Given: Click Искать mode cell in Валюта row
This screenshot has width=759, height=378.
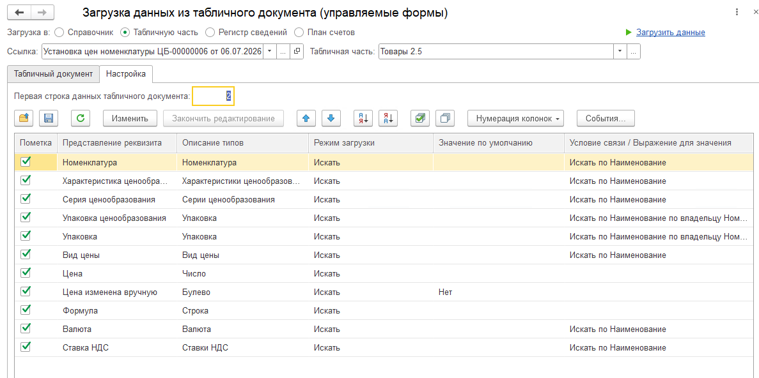Looking at the screenshot, I should (x=371, y=329).
